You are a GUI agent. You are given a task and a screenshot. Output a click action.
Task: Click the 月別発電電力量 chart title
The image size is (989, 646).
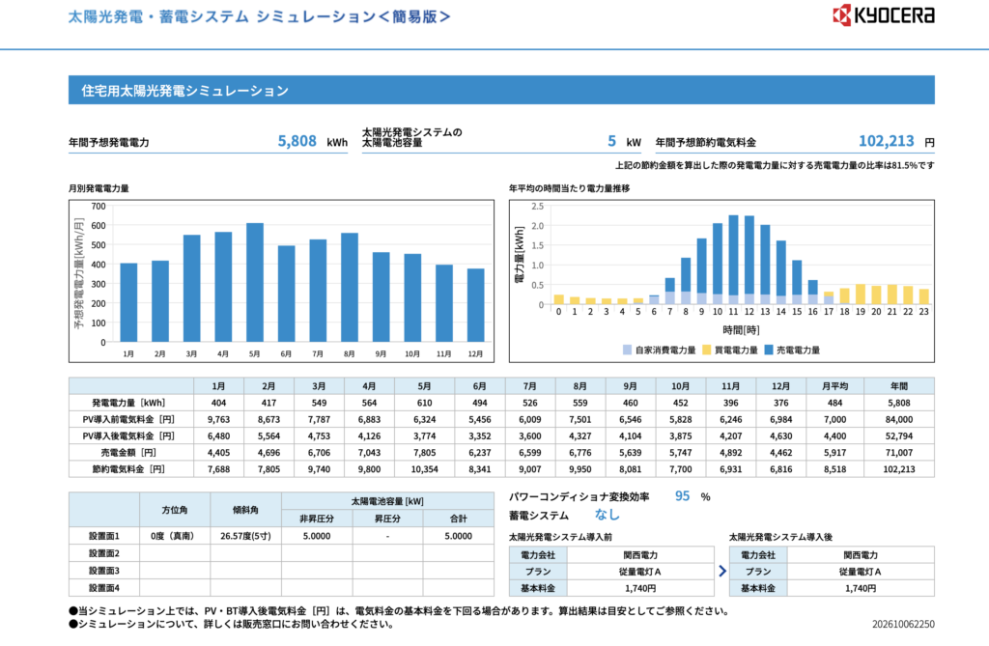point(99,188)
